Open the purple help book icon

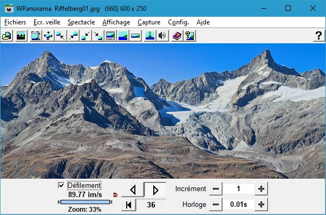[177, 36]
